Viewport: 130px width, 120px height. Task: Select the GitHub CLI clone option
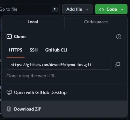(x=56, y=50)
